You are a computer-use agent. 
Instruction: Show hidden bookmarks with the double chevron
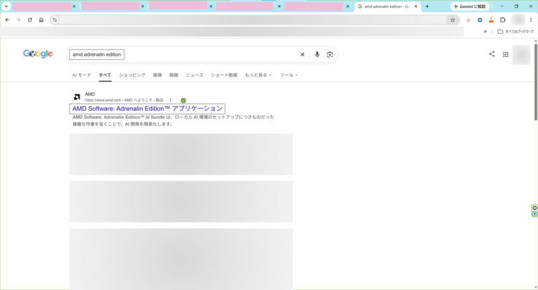[x=485, y=32]
